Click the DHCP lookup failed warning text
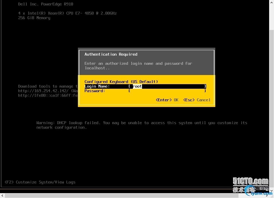274x198 pixels. coord(142,125)
